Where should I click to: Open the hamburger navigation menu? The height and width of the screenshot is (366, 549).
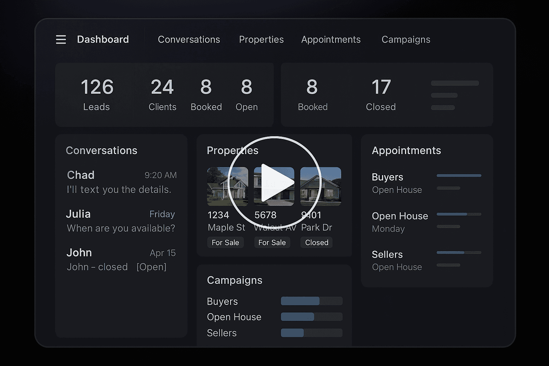coord(61,39)
